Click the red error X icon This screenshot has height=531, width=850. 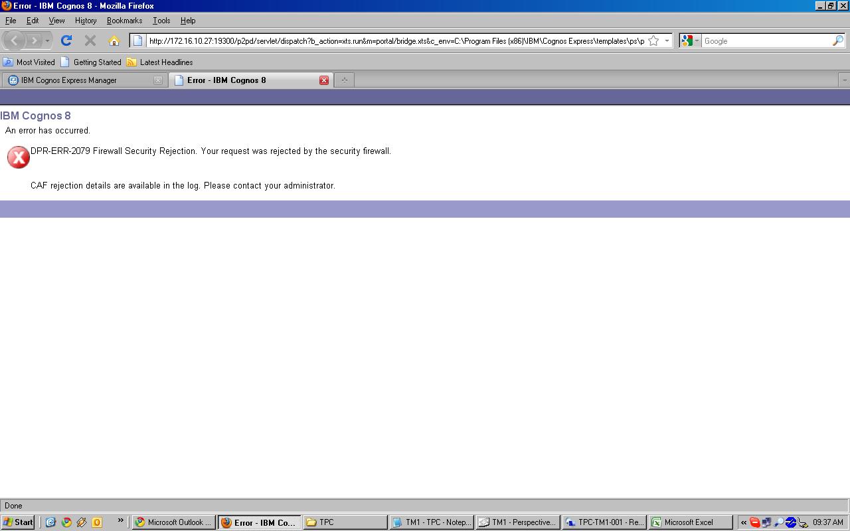pyautogui.click(x=19, y=157)
